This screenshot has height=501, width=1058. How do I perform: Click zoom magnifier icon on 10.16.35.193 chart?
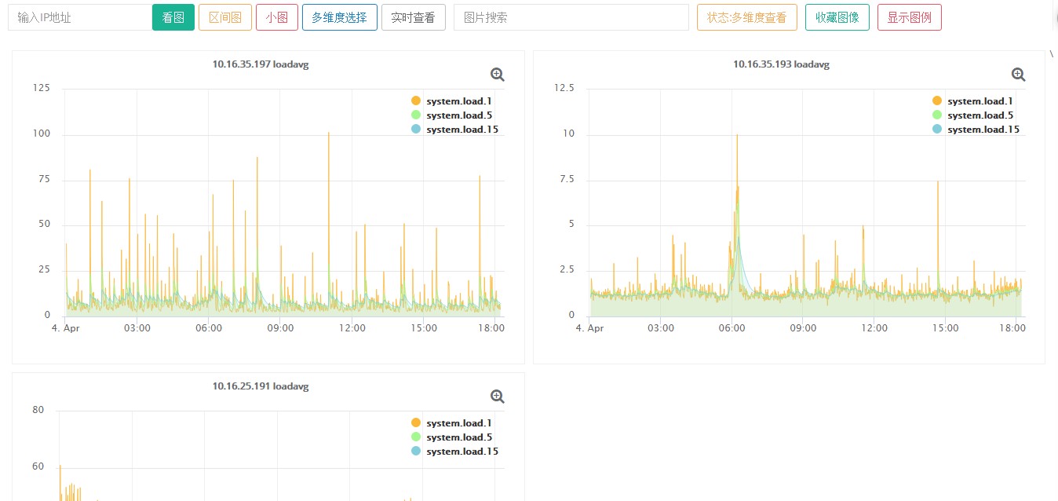(1018, 75)
